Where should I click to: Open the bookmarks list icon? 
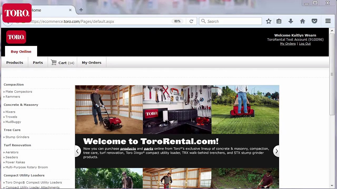tap(279, 21)
